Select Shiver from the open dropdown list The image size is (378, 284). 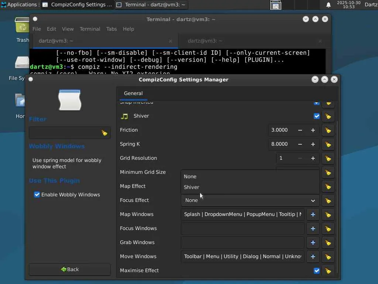coord(192,187)
